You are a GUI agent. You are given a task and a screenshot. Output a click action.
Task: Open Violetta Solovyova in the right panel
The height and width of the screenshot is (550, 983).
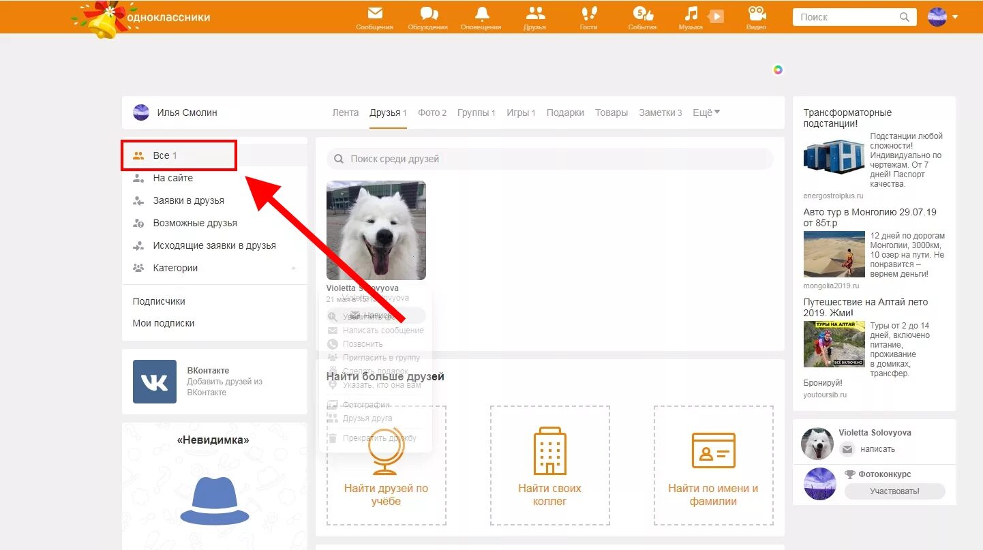pyautogui.click(x=875, y=433)
